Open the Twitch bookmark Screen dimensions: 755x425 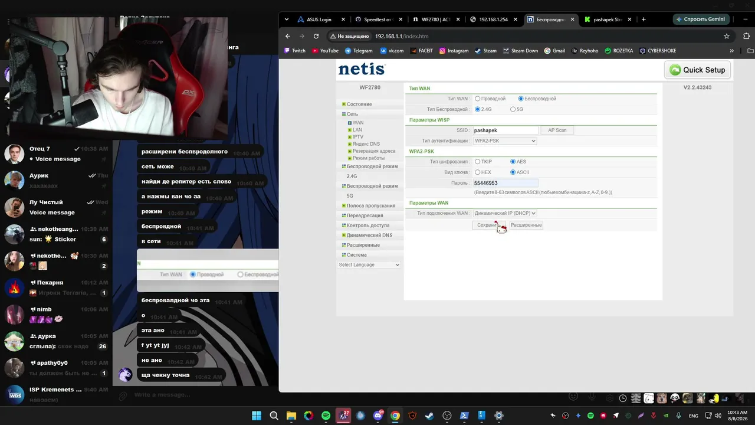click(x=295, y=51)
